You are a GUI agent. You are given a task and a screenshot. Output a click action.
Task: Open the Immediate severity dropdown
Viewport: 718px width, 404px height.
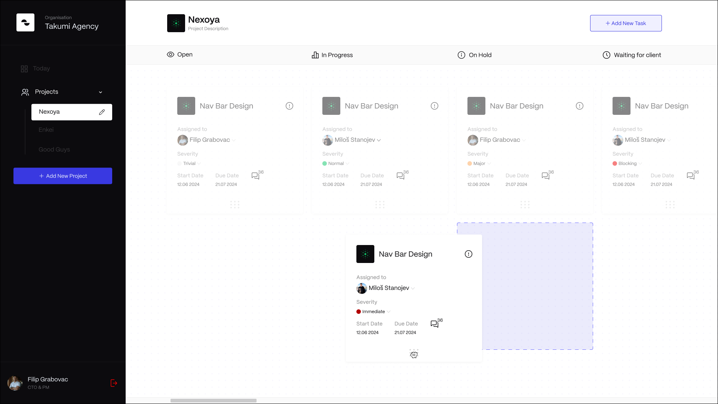coord(389,312)
